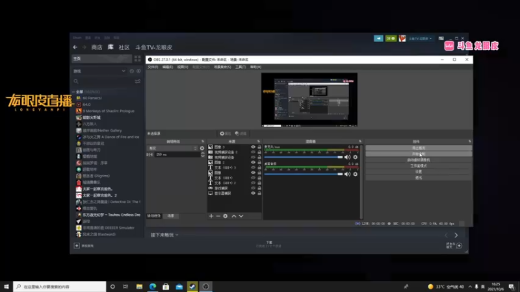520x292 pixels.
Task: Adjust the first mixer channel volume slider
Action: (304, 157)
